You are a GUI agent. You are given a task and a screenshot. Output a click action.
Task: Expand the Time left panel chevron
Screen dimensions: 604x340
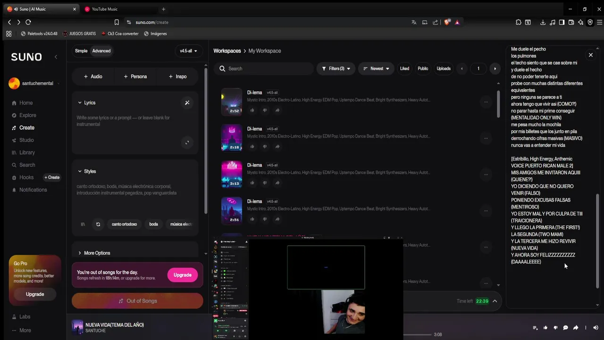(x=495, y=301)
